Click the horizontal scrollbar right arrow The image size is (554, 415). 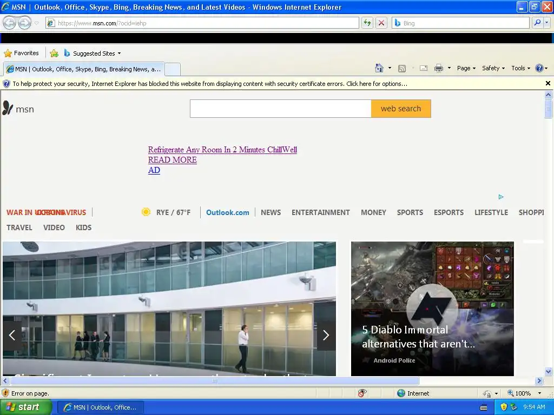coord(539,381)
